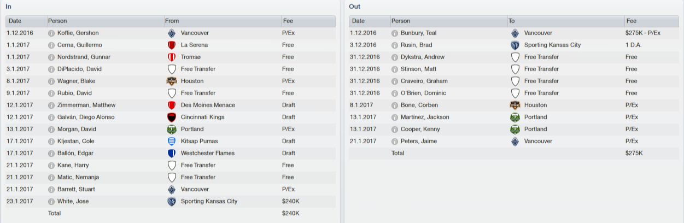Select the White, Jose transfer row fee
Viewport: 684px width, 223px height.
tap(291, 202)
